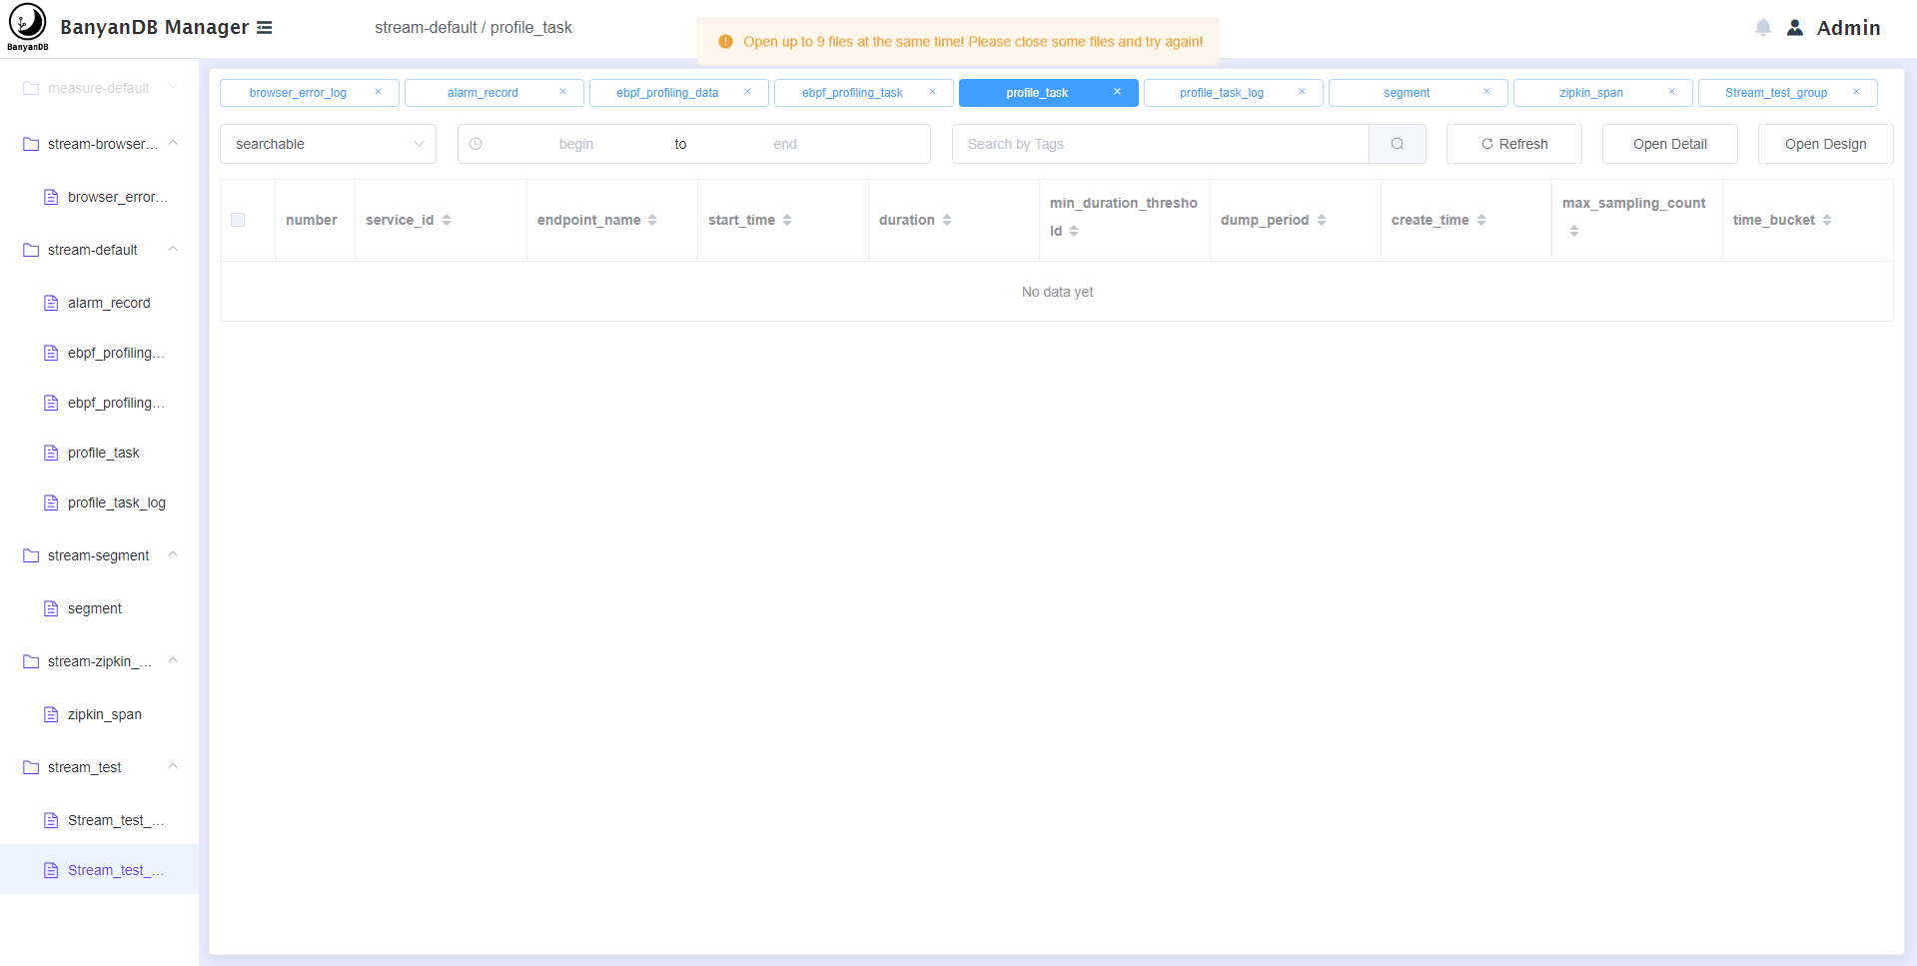Click the Open Detail button
The width and height of the screenshot is (1917, 966).
[x=1670, y=144]
